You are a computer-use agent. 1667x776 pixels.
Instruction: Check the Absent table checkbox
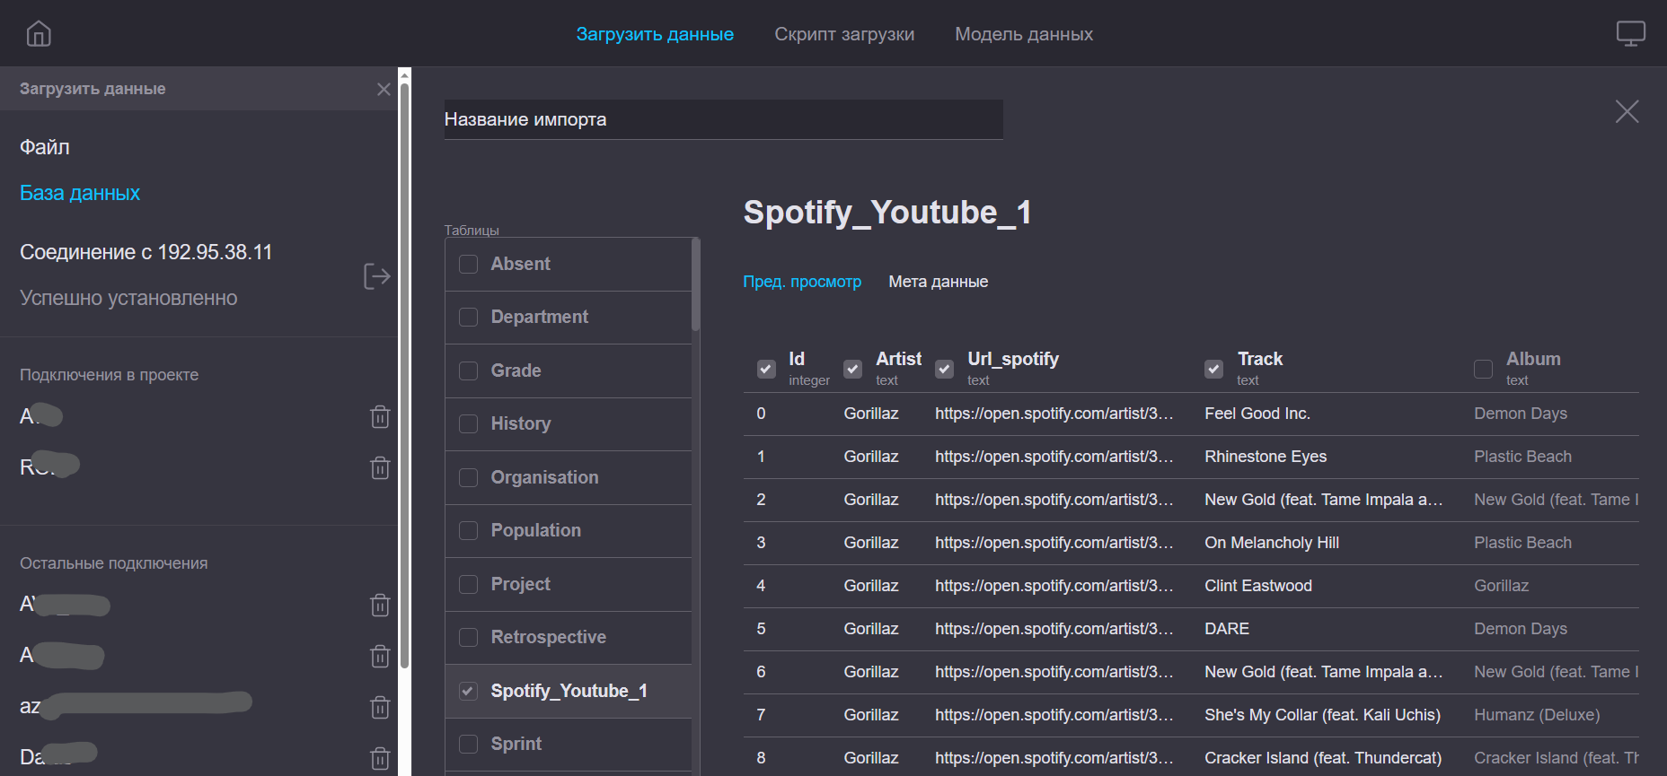(468, 264)
